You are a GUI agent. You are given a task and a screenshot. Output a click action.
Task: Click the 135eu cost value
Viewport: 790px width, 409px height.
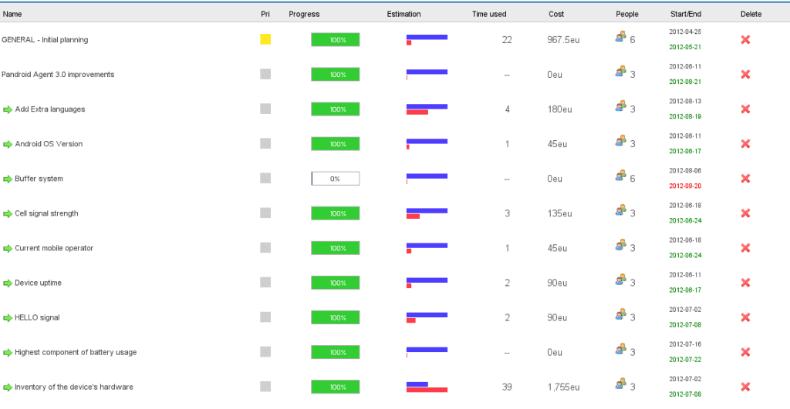[560, 213]
